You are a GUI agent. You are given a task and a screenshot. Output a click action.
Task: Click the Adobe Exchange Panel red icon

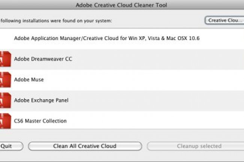point(5,100)
